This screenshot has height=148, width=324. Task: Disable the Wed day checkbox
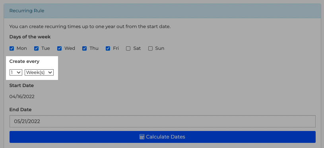[x=60, y=49]
